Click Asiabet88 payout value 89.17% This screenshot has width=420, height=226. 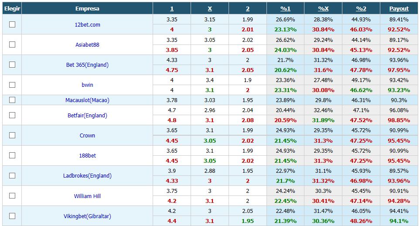click(x=399, y=40)
